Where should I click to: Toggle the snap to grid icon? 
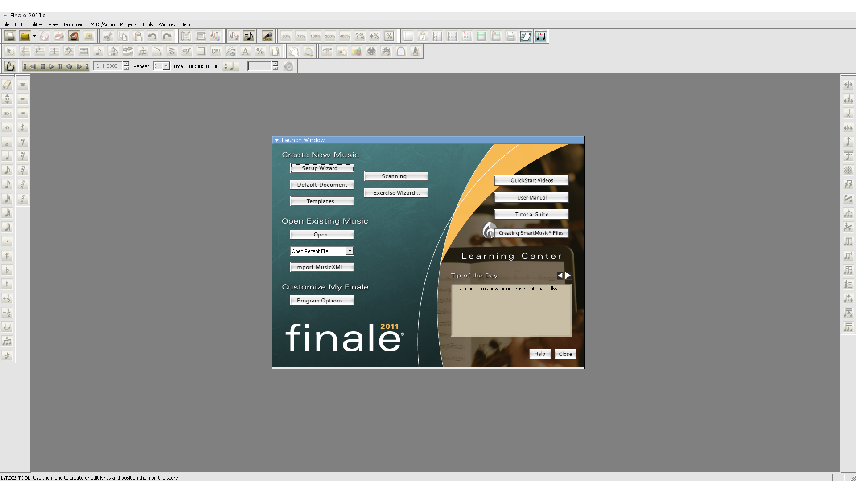(x=467, y=37)
